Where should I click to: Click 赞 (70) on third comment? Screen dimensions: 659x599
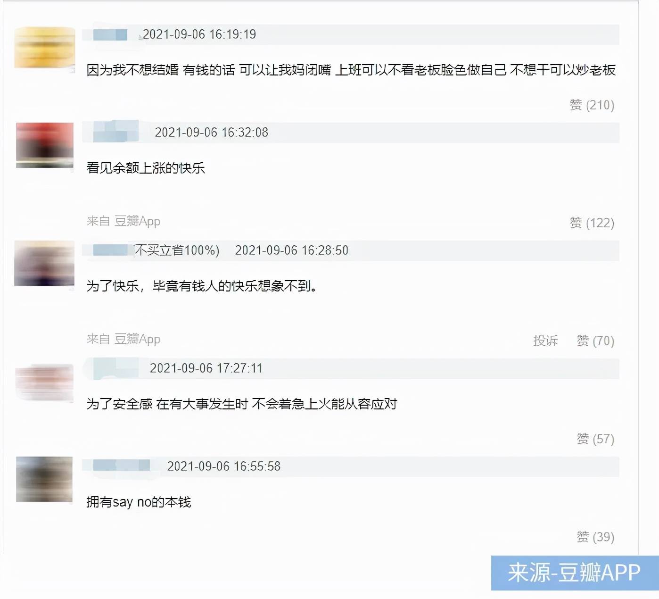[x=595, y=341]
